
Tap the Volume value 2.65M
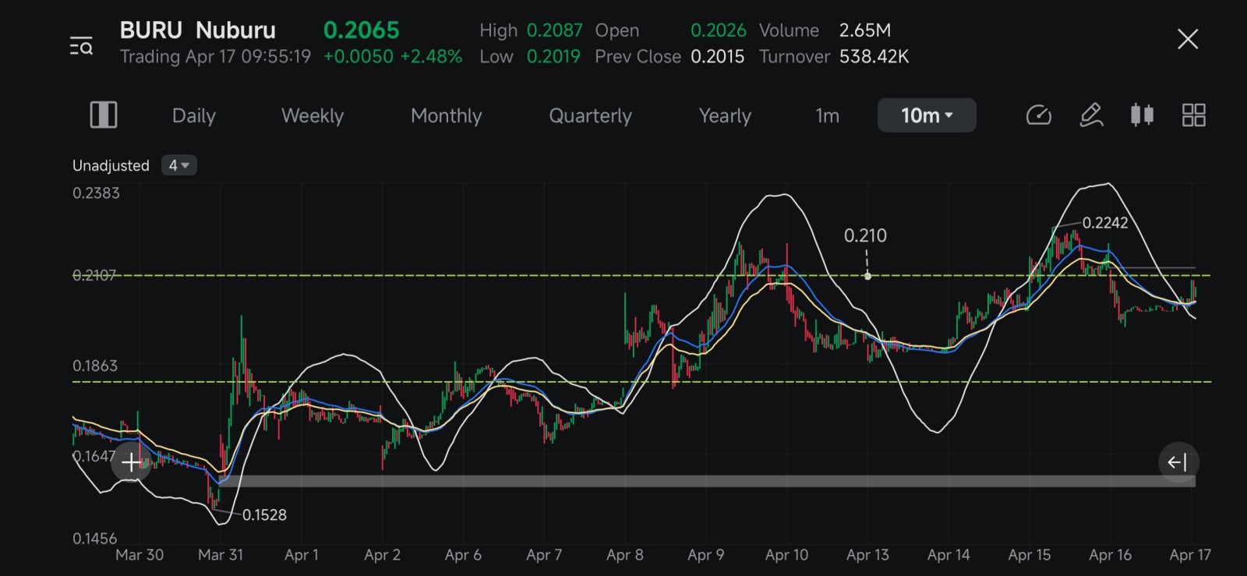tap(865, 30)
